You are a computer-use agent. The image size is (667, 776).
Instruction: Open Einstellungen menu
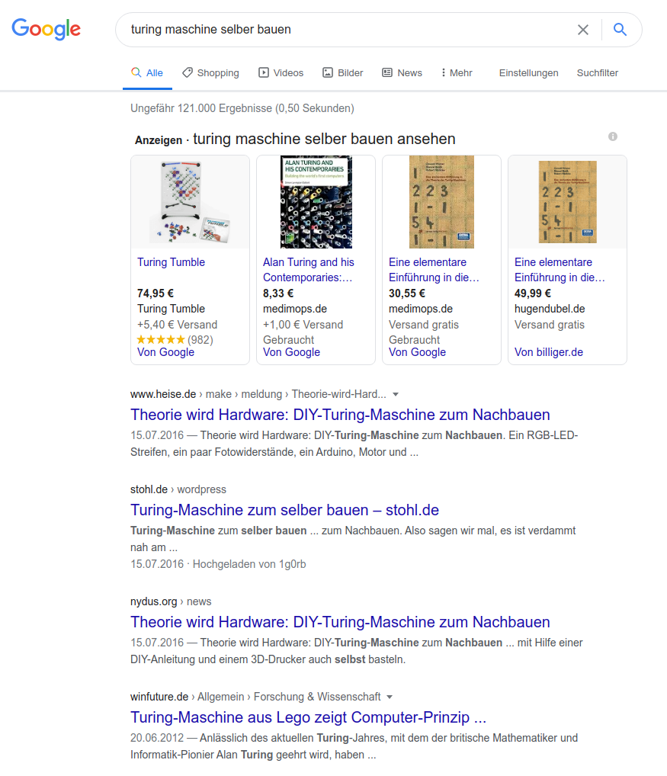528,73
